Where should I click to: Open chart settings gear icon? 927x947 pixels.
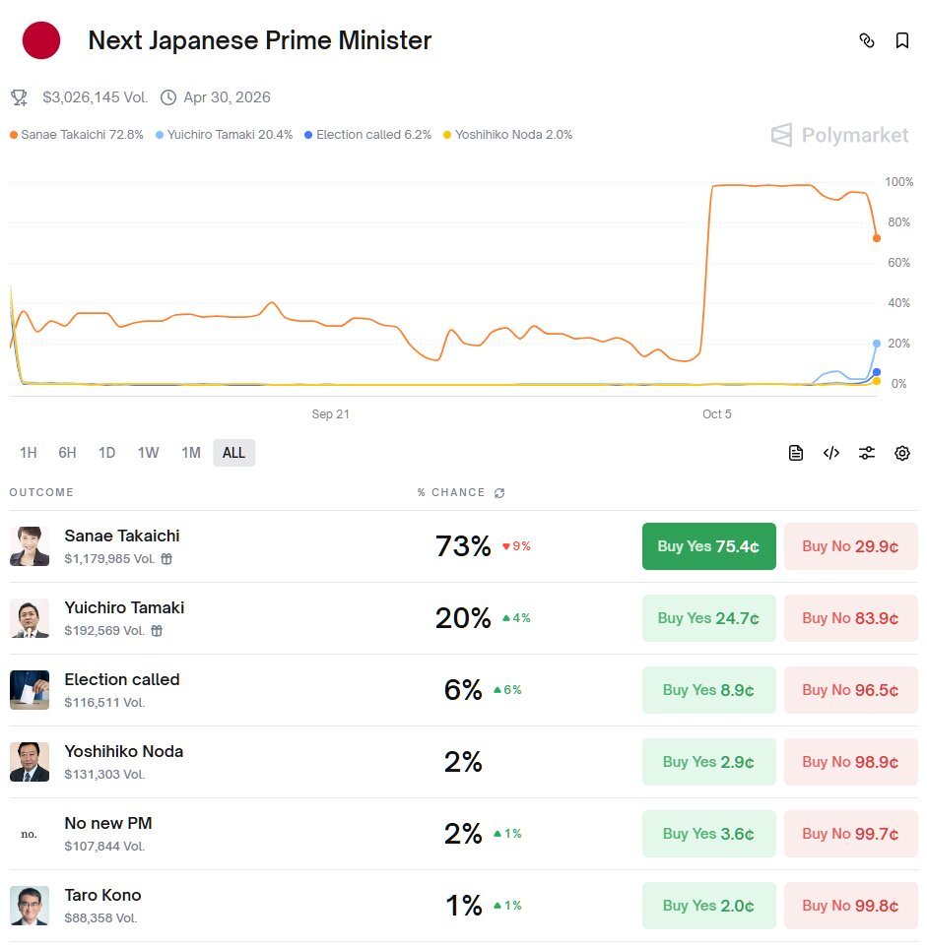coord(902,453)
